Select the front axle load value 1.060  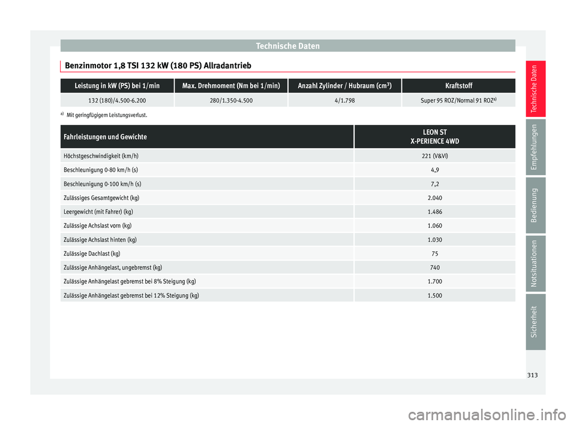435,226
